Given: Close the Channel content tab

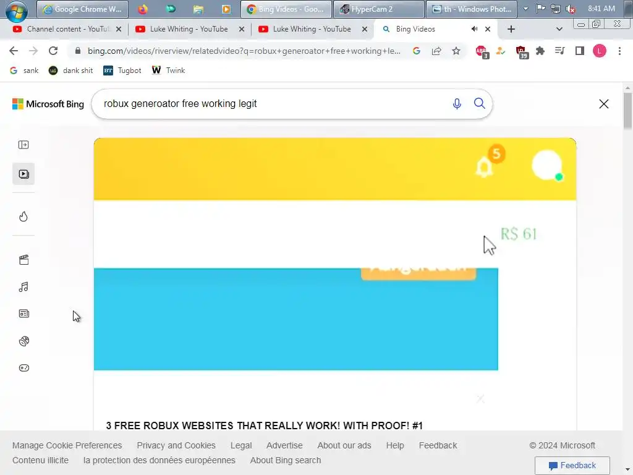Looking at the screenshot, I should [x=118, y=29].
